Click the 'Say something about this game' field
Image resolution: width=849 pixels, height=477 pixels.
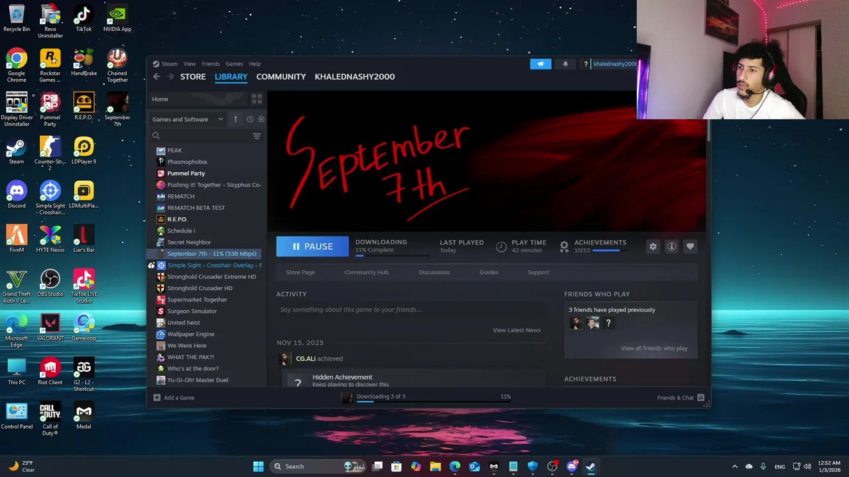(411, 309)
